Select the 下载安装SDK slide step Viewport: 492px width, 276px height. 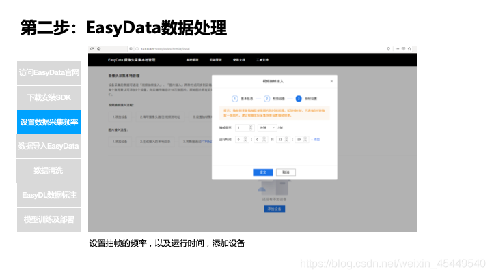tap(49, 97)
